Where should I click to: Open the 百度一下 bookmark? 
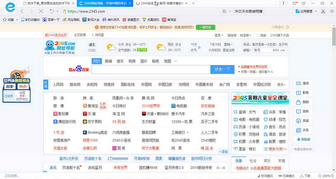point(51,19)
